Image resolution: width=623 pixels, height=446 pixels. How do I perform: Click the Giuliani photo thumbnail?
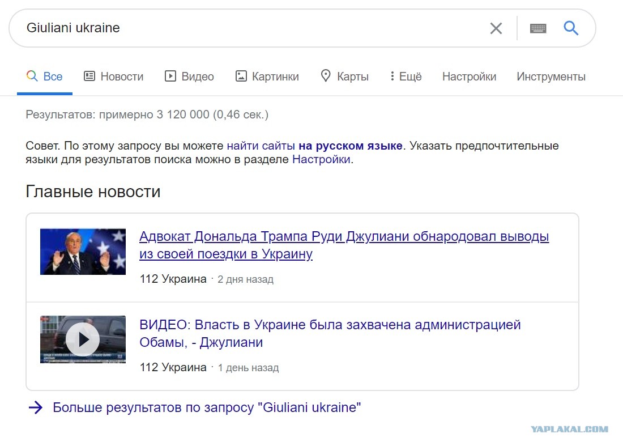tap(83, 252)
